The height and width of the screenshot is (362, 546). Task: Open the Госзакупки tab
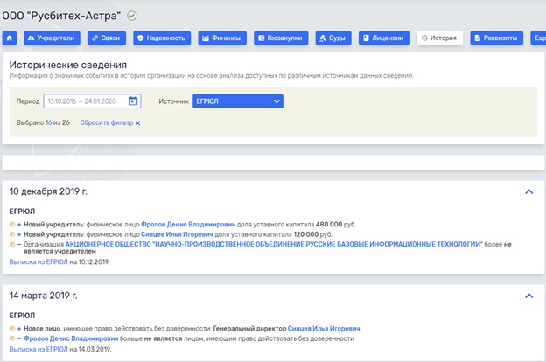(281, 38)
